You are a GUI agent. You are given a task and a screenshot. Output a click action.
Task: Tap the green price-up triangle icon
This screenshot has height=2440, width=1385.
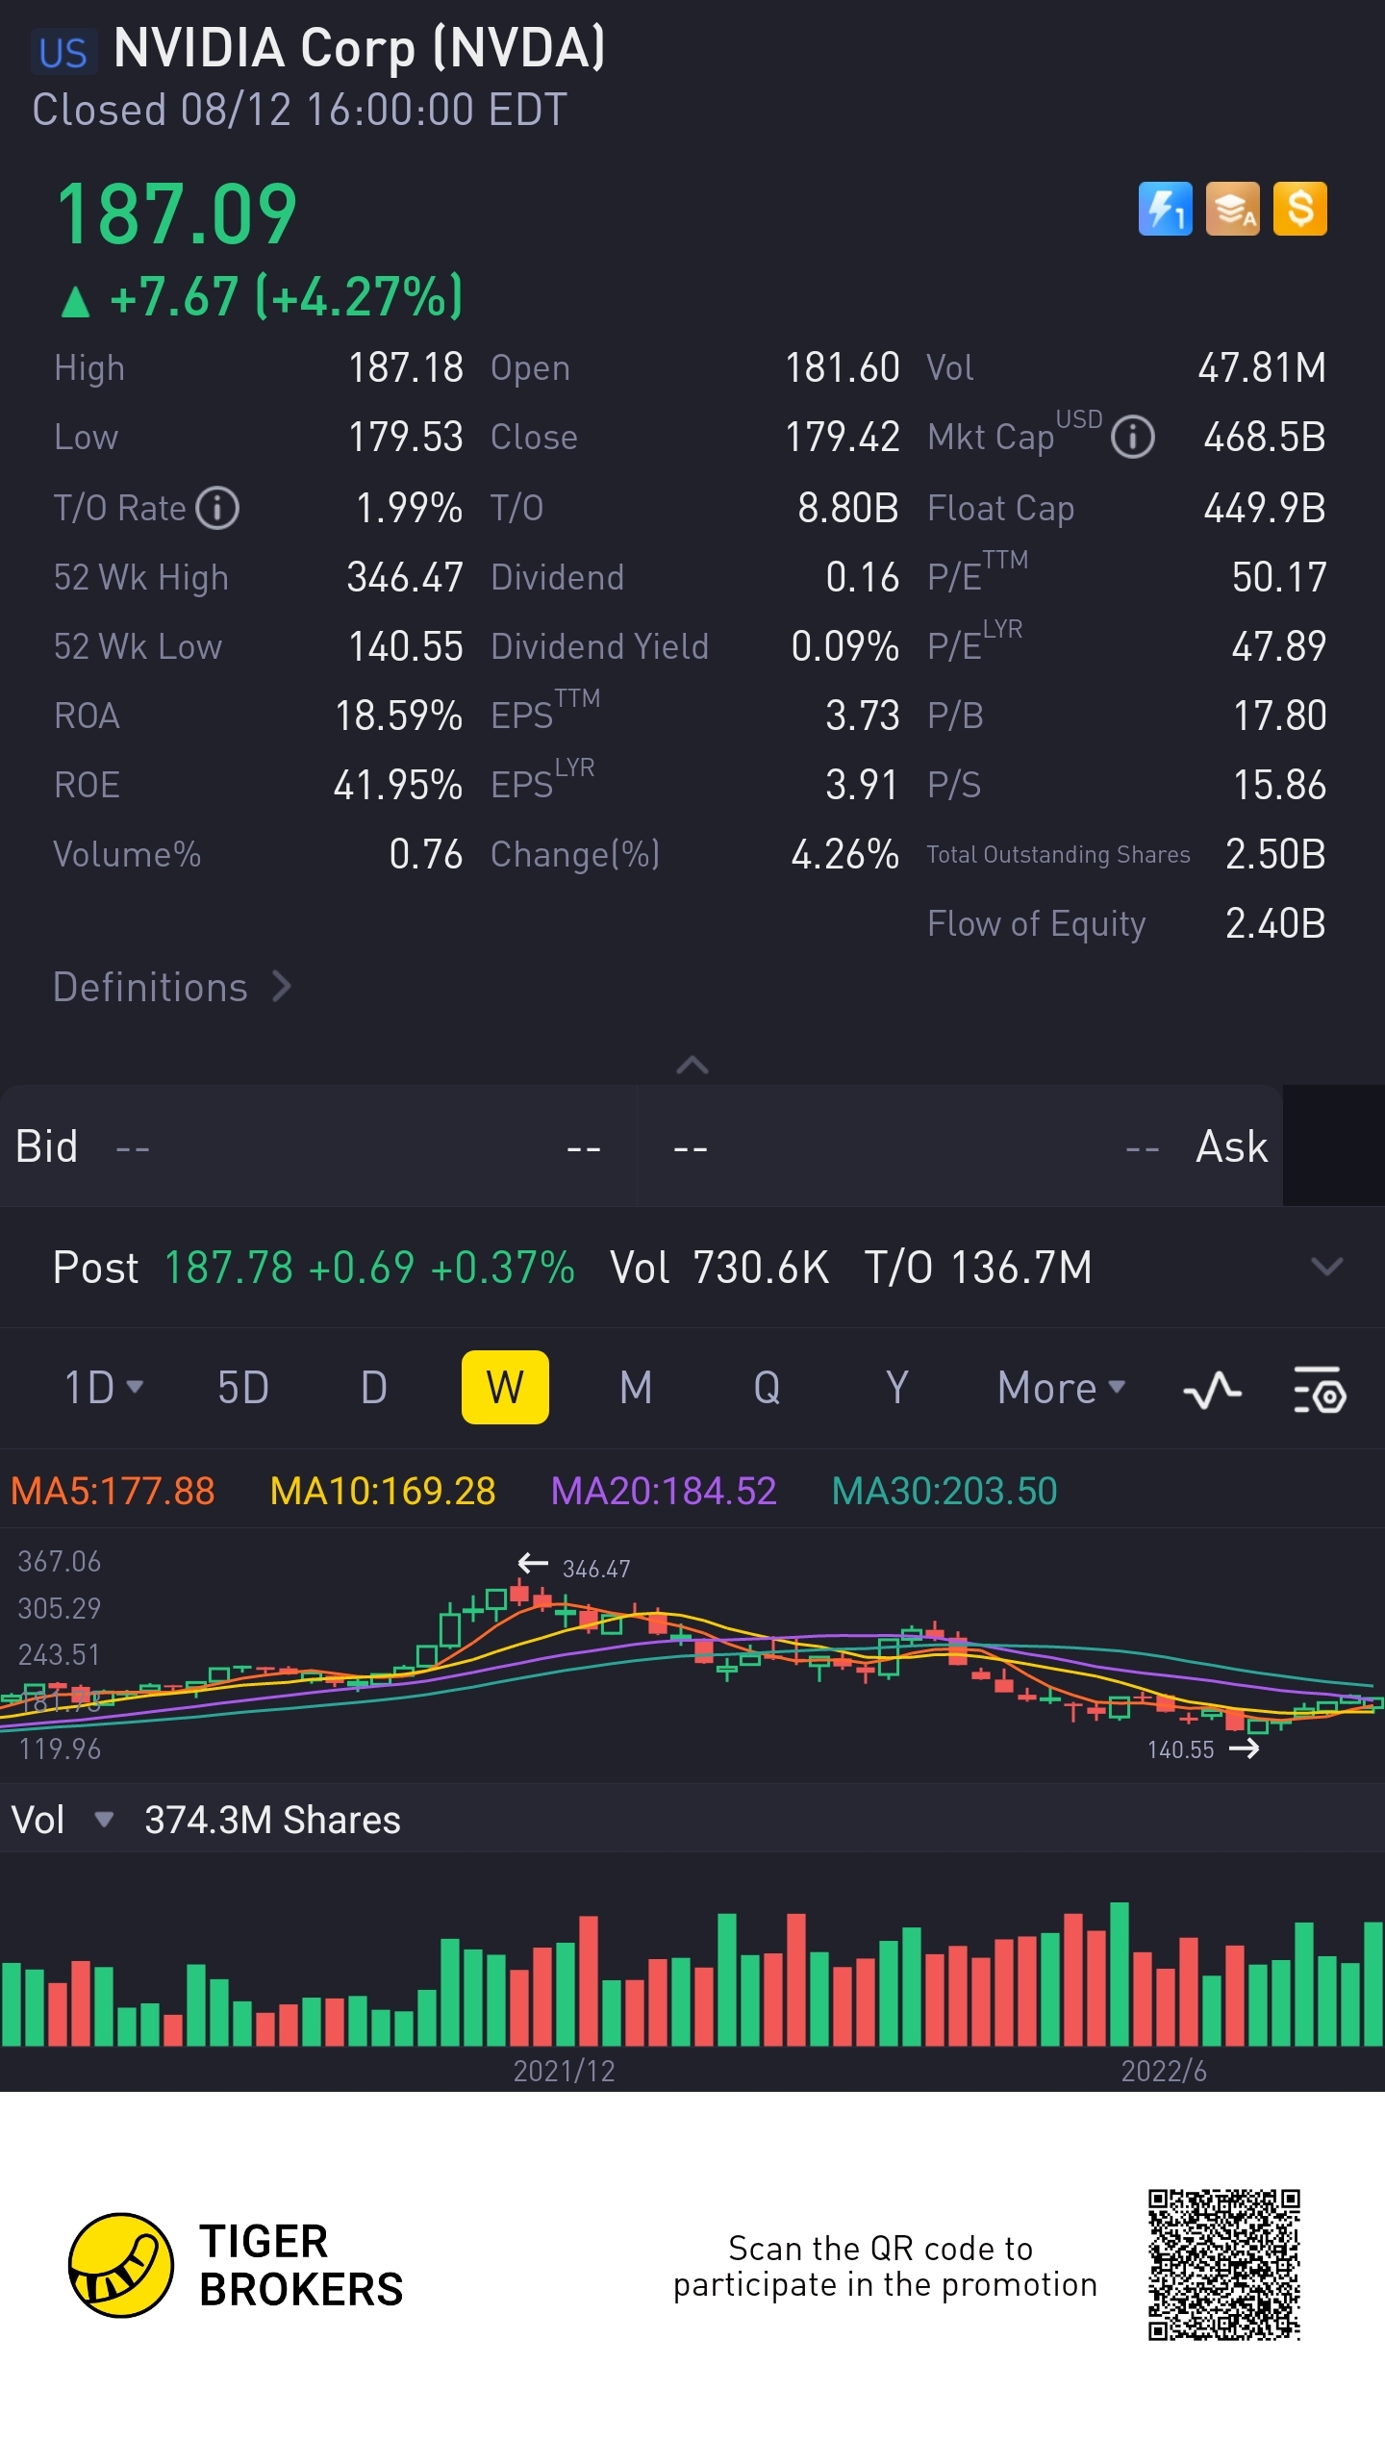point(75,301)
